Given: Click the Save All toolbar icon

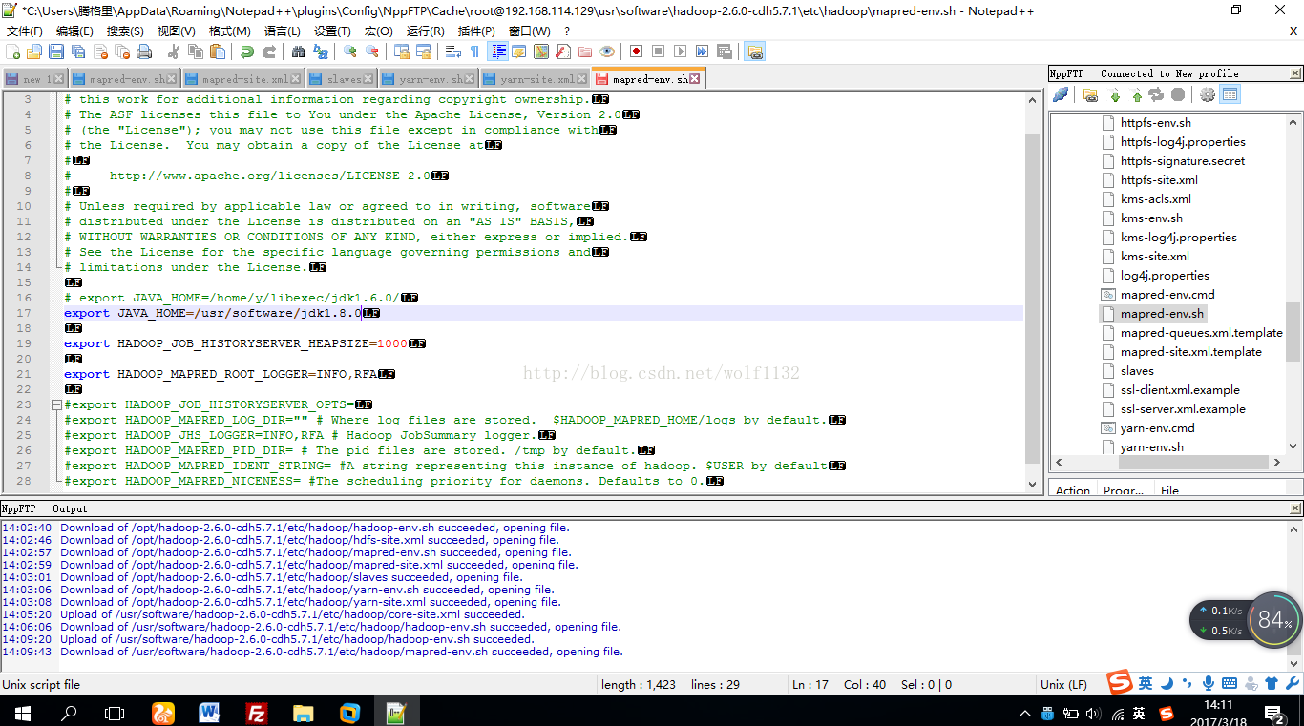Looking at the screenshot, I should click(78, 52).
